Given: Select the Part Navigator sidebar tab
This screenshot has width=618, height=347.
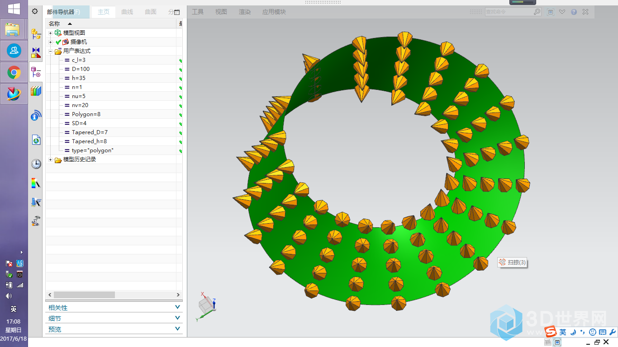Looking at the screenshot, I should tap(36, 72).
